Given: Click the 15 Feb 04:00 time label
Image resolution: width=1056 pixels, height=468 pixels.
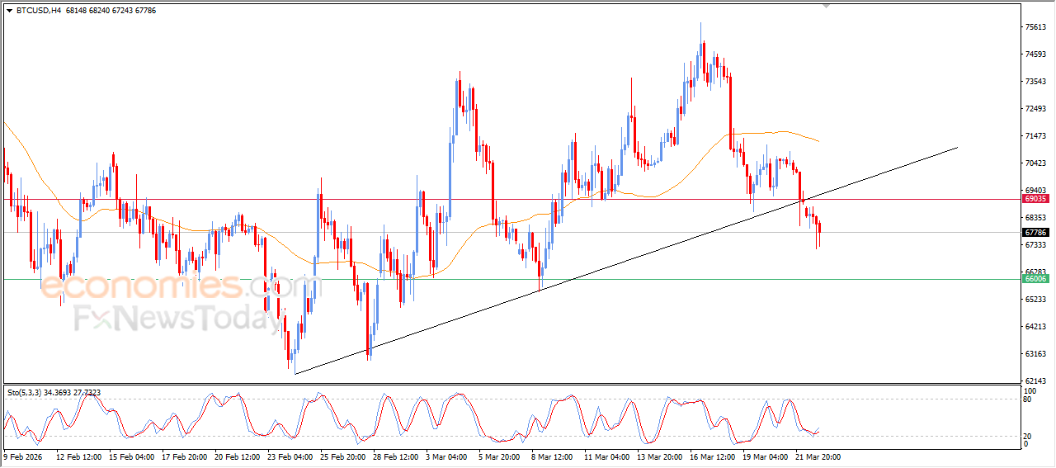Looking at the screenshot, I should coord(132,456).
